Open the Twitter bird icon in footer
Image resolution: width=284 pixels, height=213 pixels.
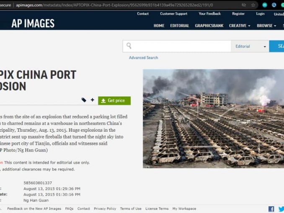pos(281,209)
